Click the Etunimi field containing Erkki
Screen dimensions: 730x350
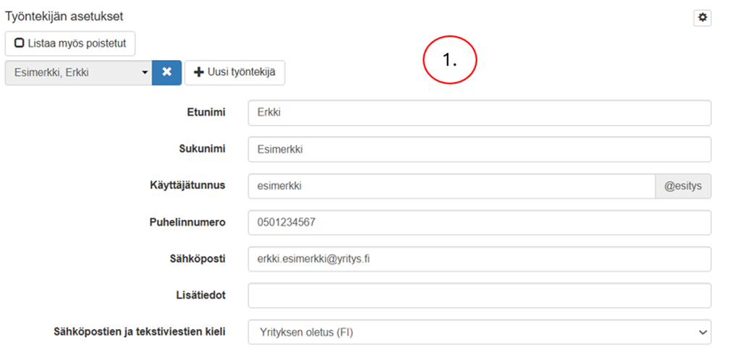click(479, 113)
